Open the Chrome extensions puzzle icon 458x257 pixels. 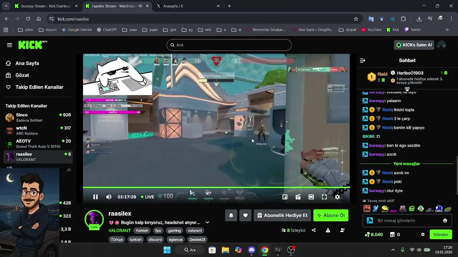(x=403, y=19)
